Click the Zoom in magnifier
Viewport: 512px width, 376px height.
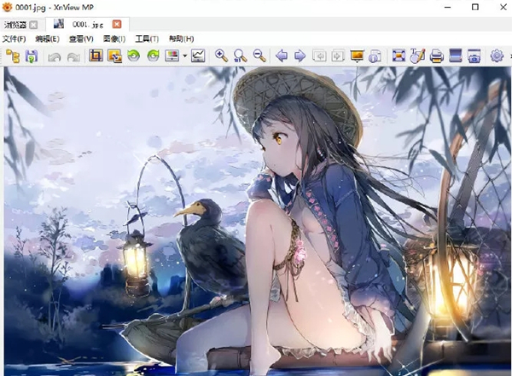coord(221,56)
